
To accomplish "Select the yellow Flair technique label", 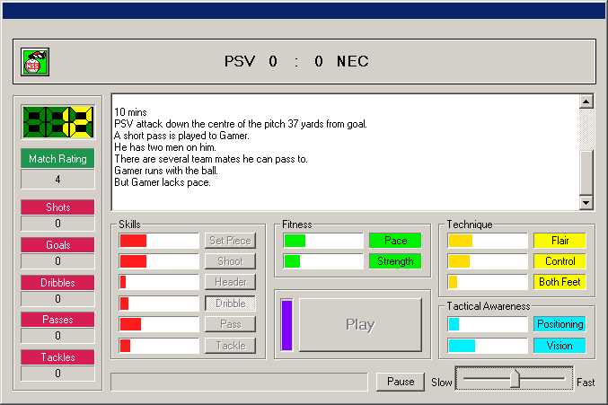I will (560, 241).
